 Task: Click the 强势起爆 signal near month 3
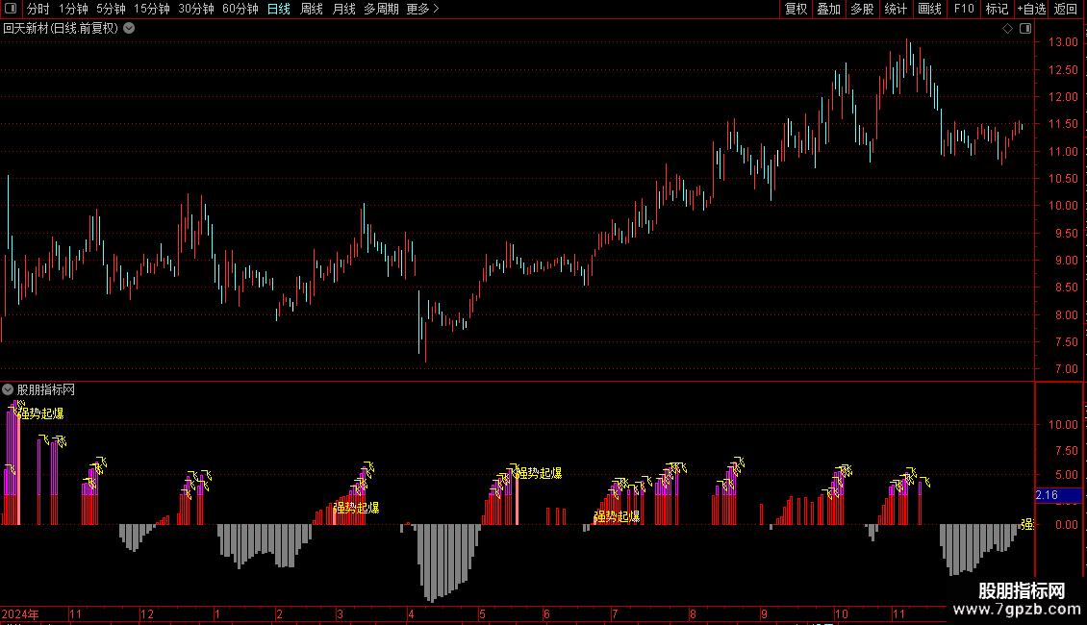coord(356,508)
